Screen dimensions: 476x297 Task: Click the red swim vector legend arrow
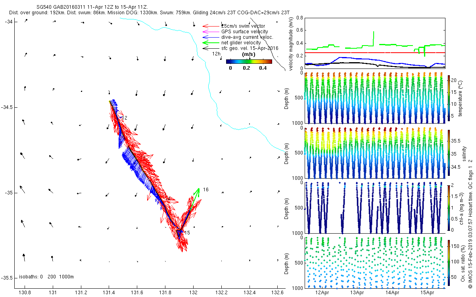(x=211, y=26)
